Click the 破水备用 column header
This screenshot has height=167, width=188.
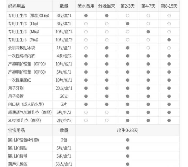click(86, 6)
